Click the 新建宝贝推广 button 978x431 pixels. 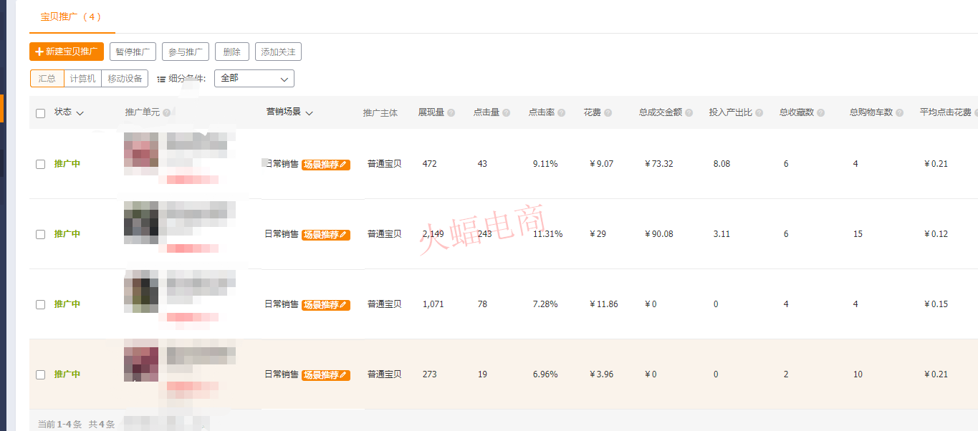tap(67, 52)
